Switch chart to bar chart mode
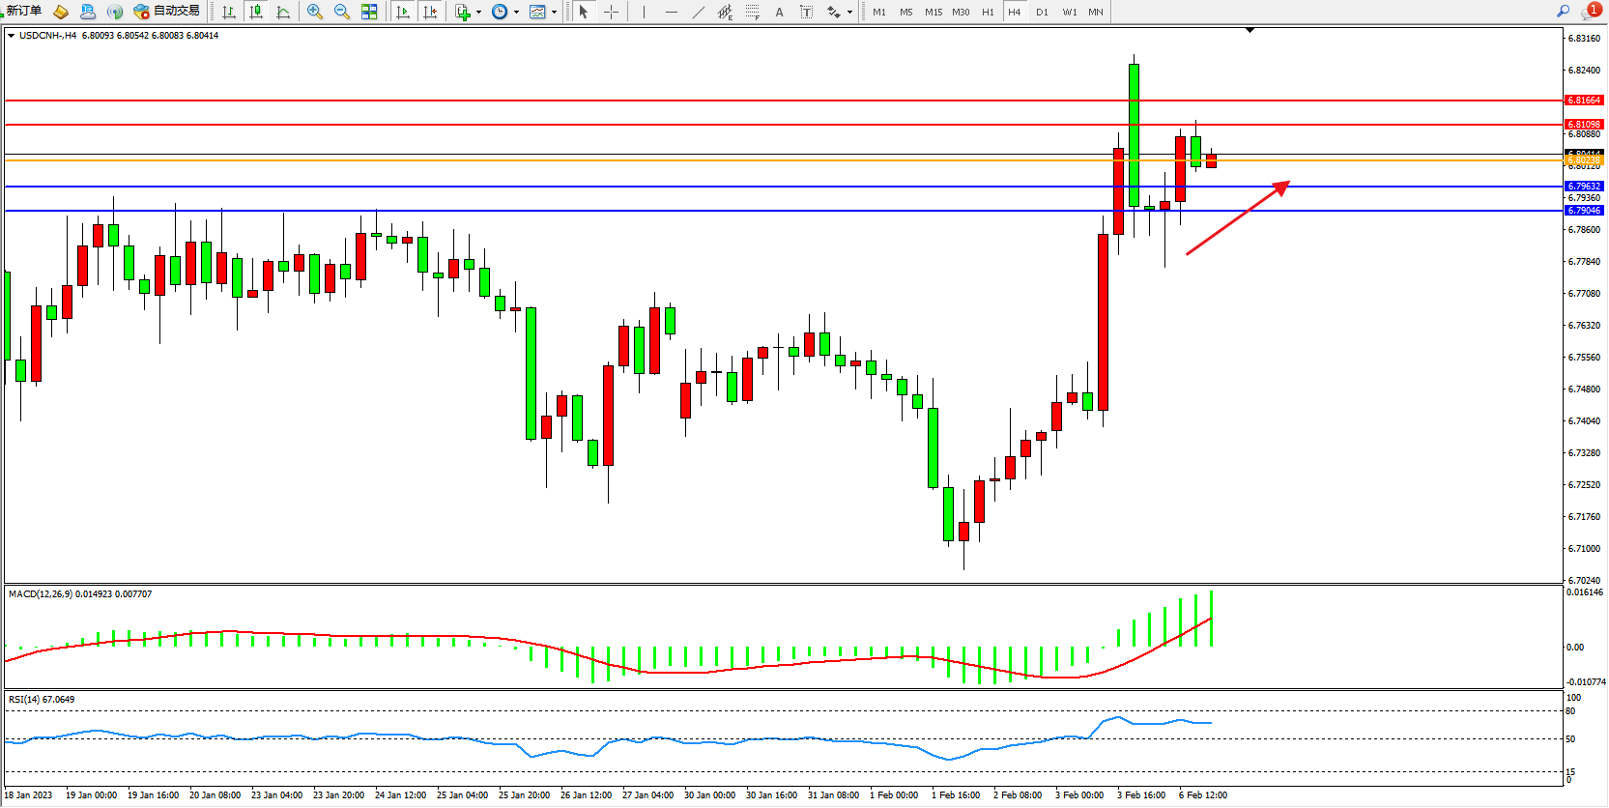1609x808 pixels. pos(229,12)
